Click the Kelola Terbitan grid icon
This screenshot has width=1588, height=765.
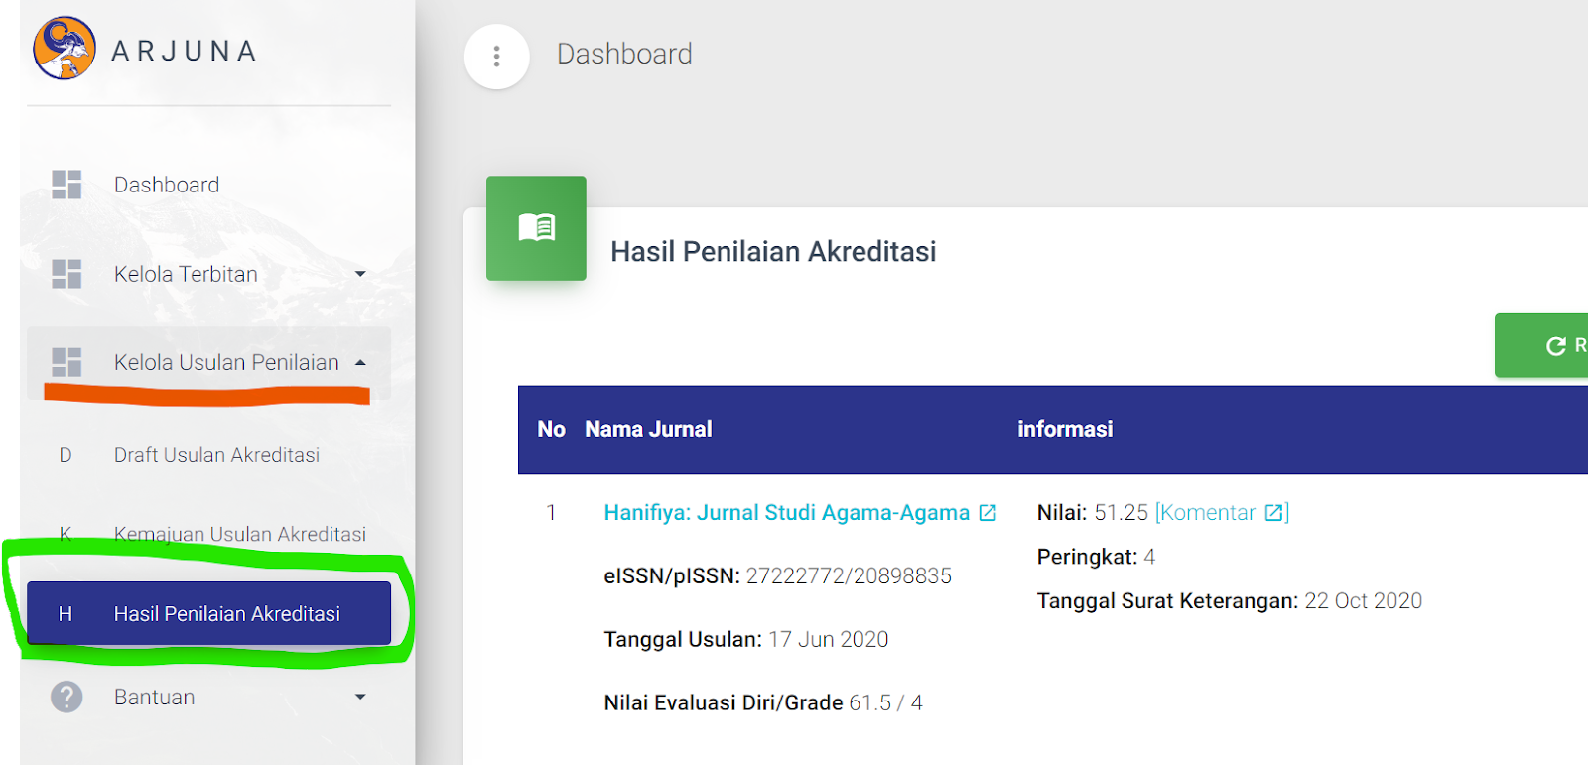66,274
